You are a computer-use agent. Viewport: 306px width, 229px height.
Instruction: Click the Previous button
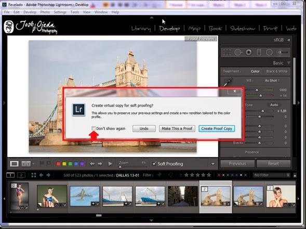(237, 163)
